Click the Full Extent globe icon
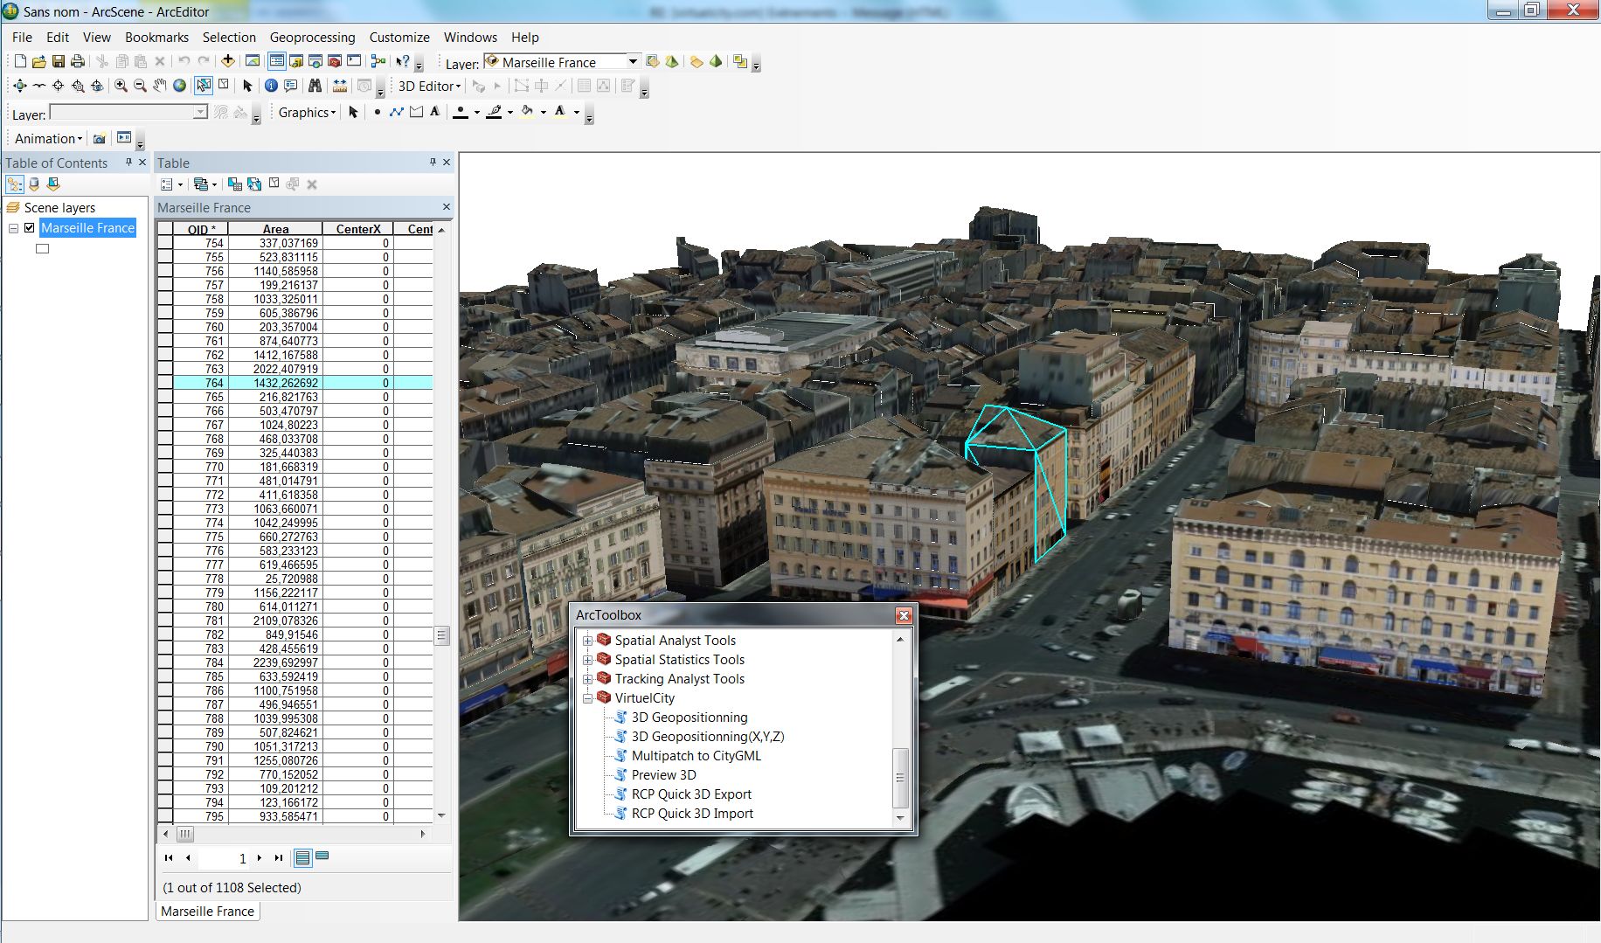Screen dimensions: 1601x943 tap(179, 86)
